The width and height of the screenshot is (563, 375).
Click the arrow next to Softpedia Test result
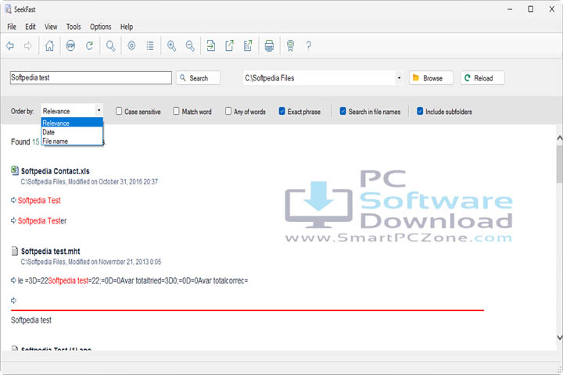point(13,200)
